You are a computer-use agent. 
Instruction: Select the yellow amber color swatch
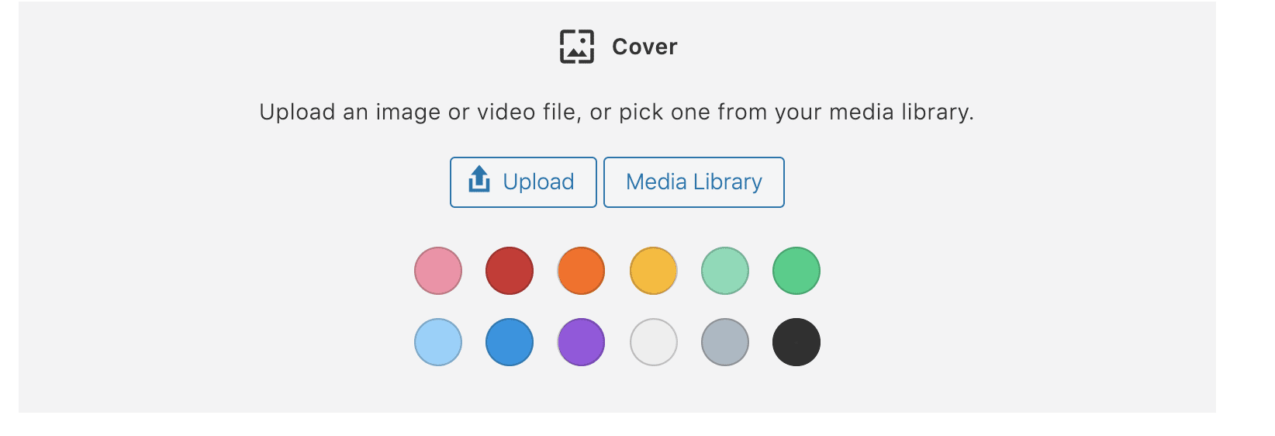(x=653, y=271)
